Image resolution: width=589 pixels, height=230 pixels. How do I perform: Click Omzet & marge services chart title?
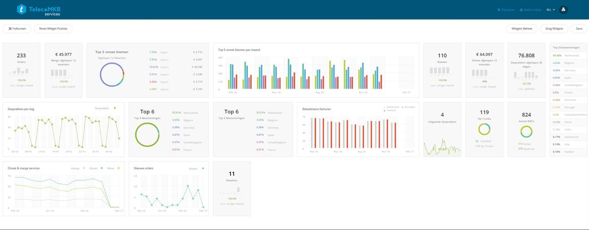24,168
